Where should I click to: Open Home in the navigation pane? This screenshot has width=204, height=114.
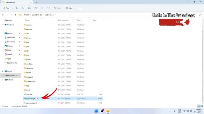coord(8,21)
